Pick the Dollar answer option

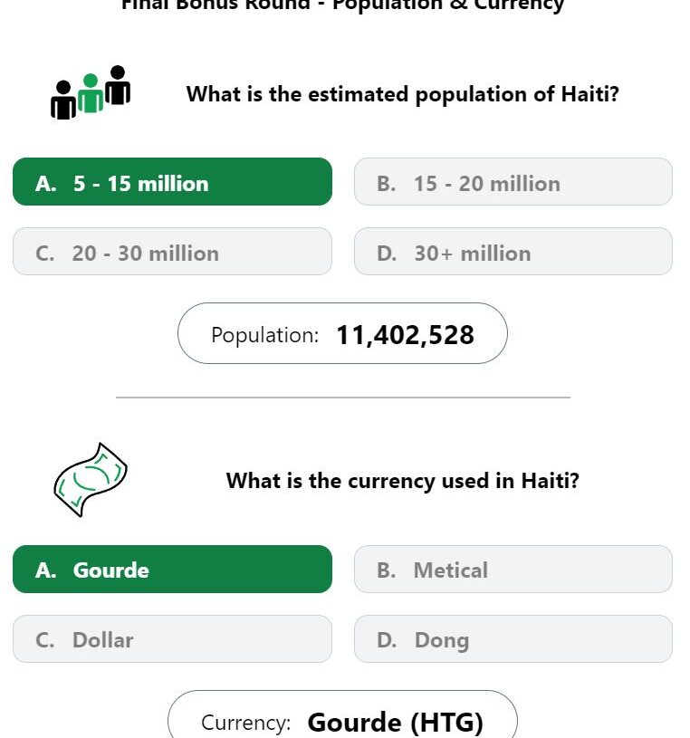172,639
